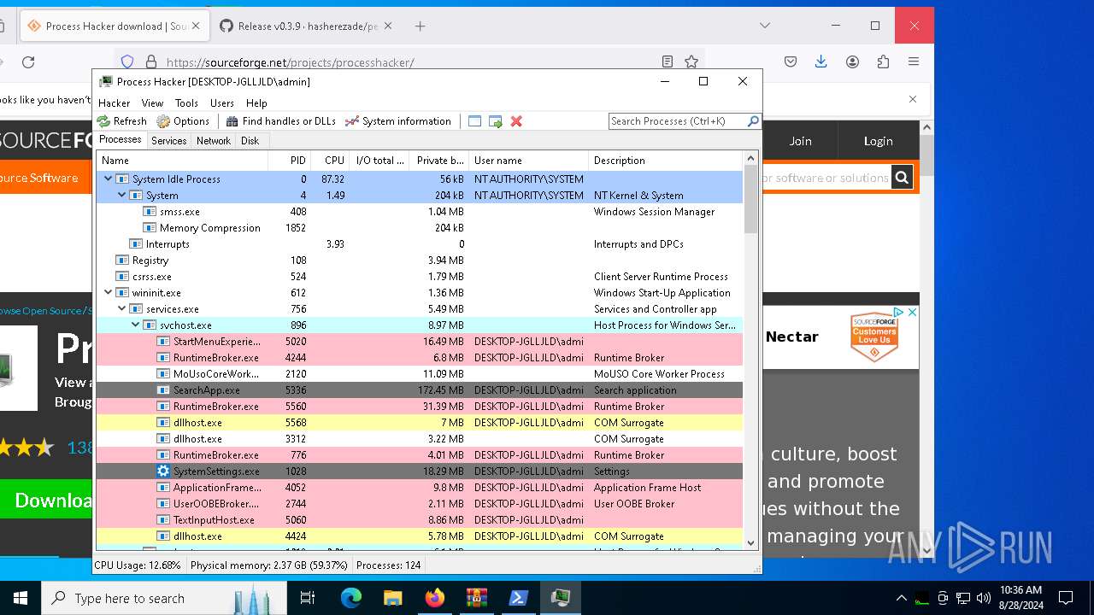Open the Users menu

pos(222,102)
